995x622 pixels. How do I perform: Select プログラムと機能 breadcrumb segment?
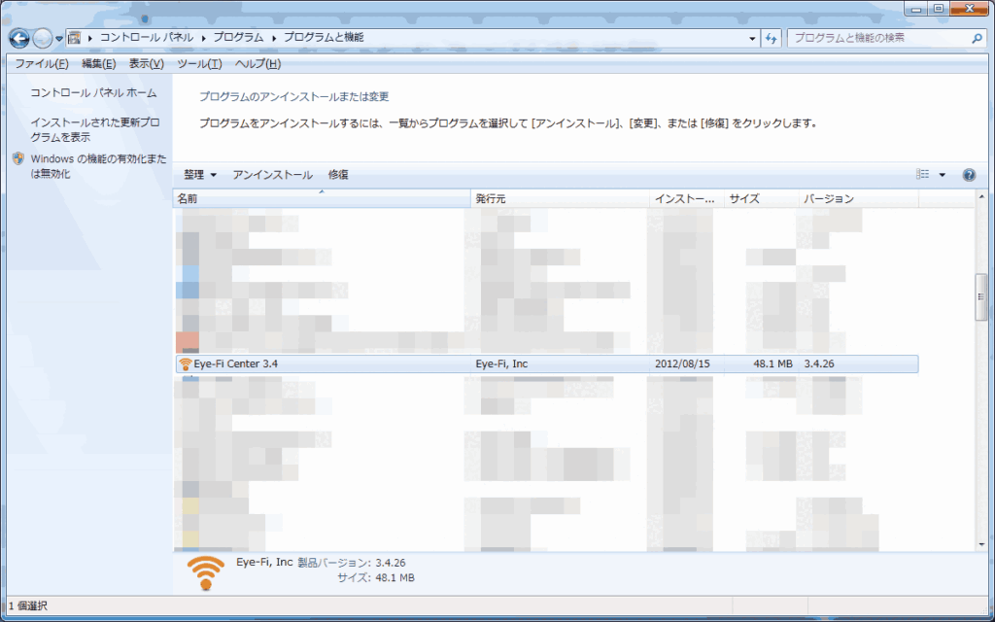(x=324, y=38)
